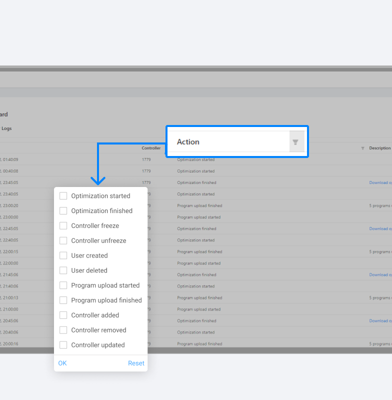Click the Action label in the highlighted header
Image resolution: width=392 pixels, height=400 pixels.
(188, 142)
